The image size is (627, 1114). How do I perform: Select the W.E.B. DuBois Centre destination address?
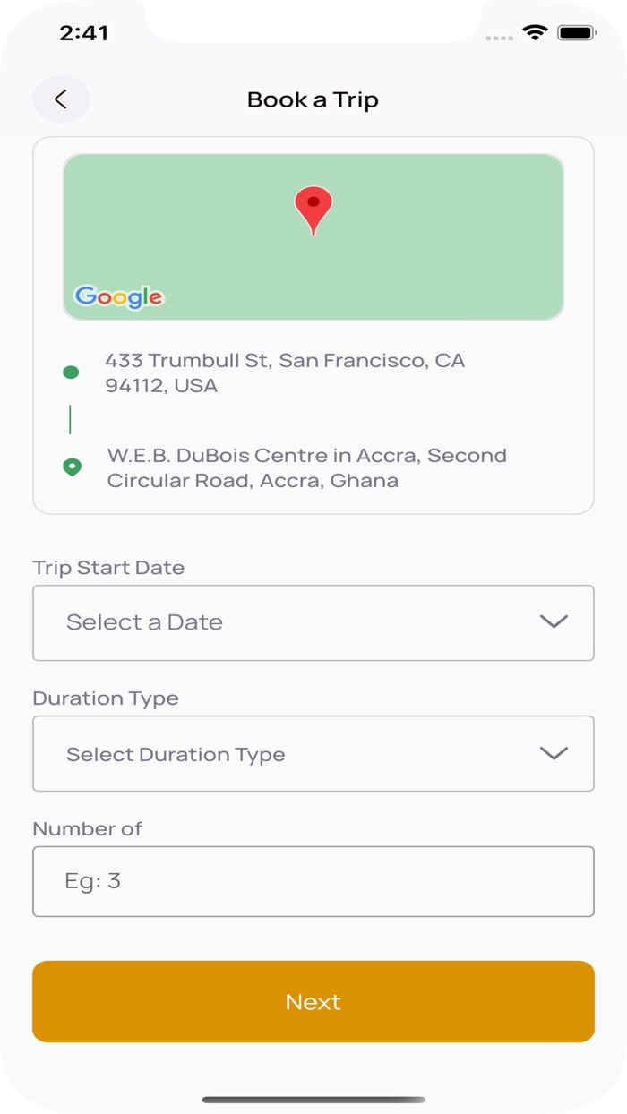[306, 467]
